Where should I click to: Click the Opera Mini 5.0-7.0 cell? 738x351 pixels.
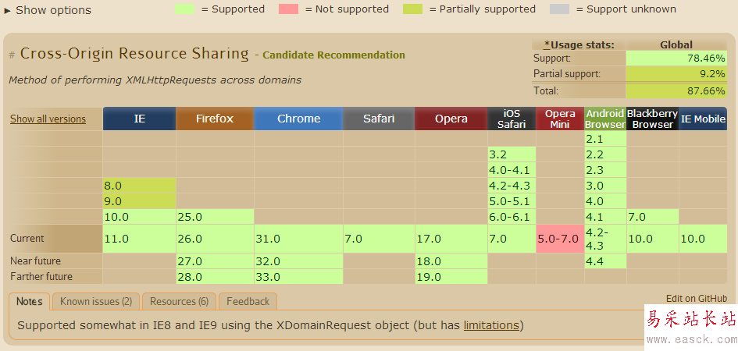click(559, 239)
